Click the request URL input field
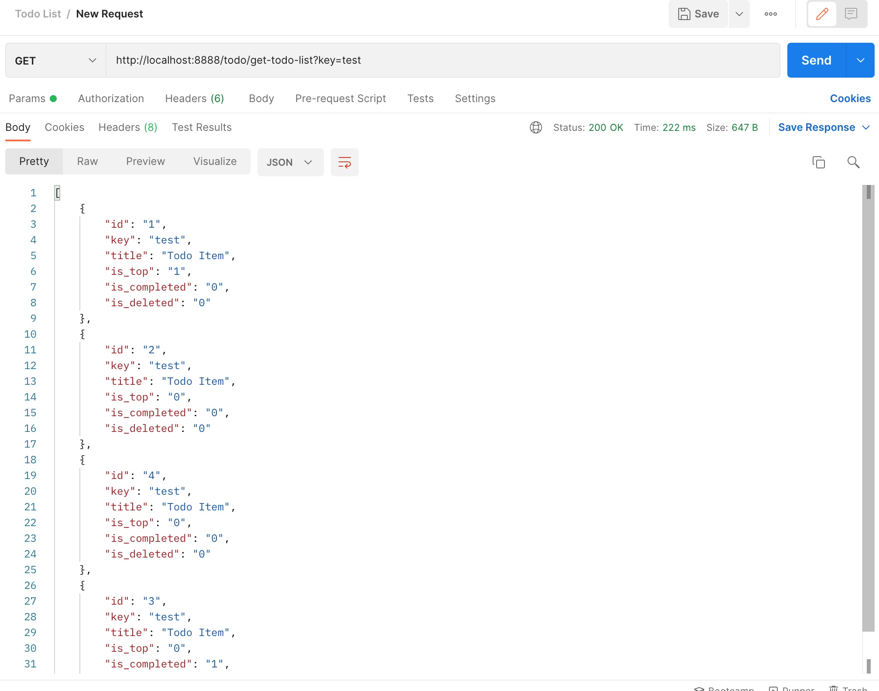Image resolution: width=879 pixels, height=691 pixels. click(x=443, y=60)
